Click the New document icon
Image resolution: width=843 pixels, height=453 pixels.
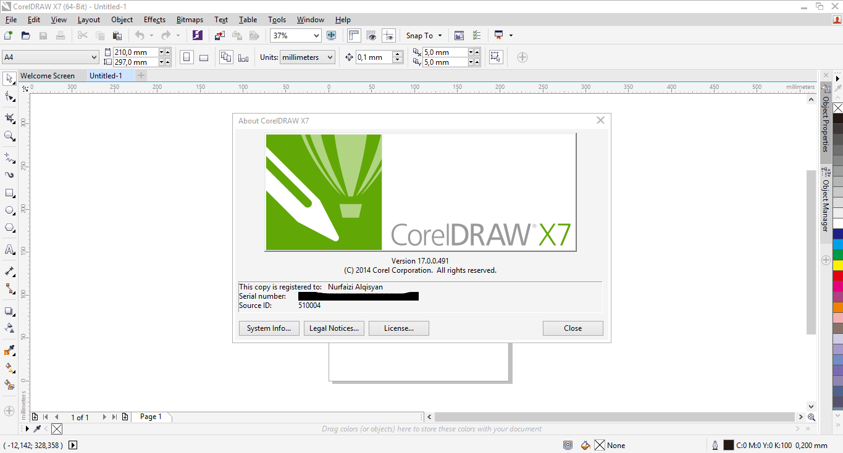point(9,36)
